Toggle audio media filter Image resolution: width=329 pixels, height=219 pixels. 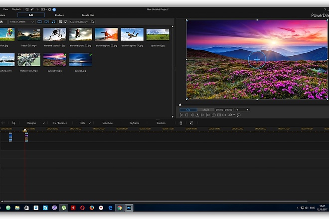coord(53,22)
